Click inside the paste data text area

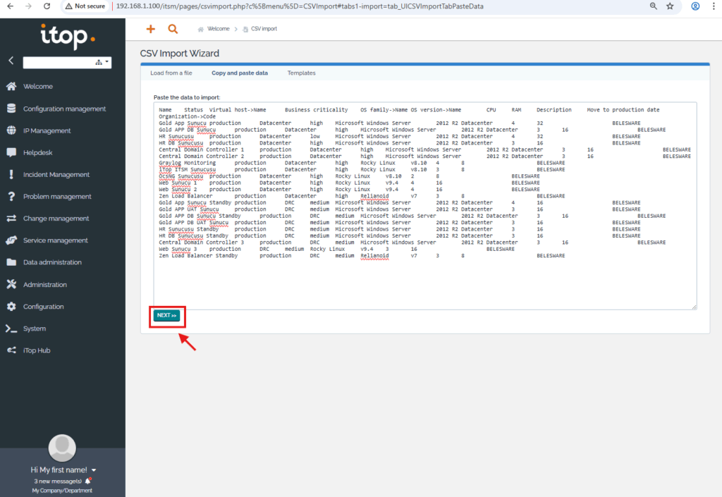click(x=424, y=282)
